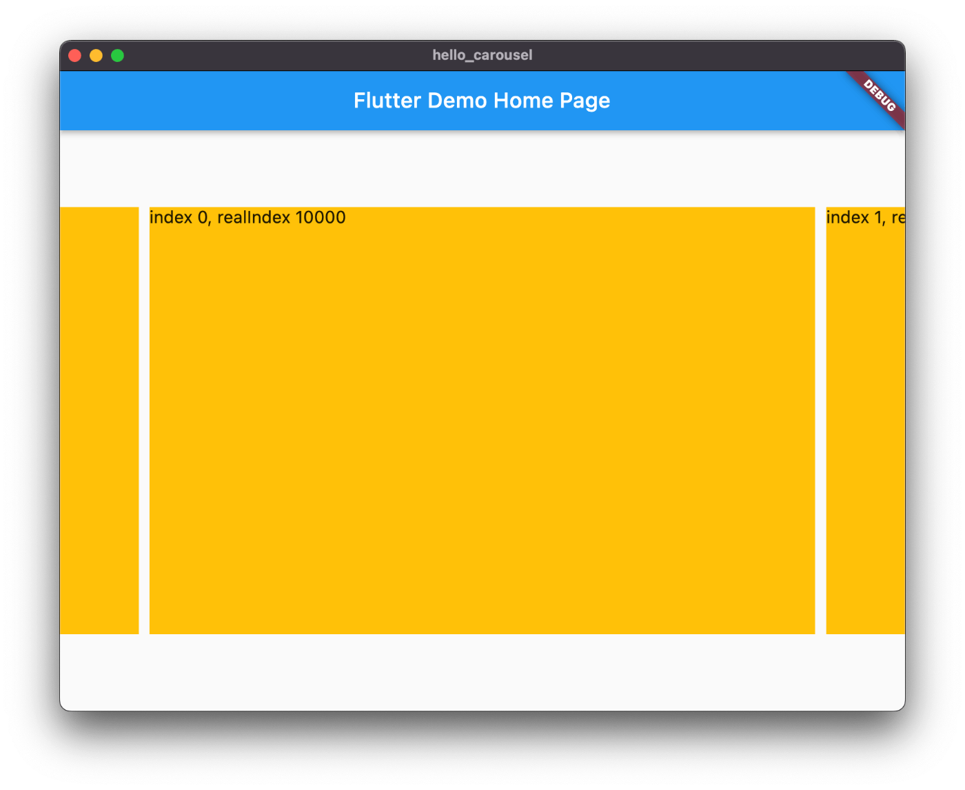Click the hello_carousel window title
Viewport: 965px width, 790px height.
click(x=482, y=55)
